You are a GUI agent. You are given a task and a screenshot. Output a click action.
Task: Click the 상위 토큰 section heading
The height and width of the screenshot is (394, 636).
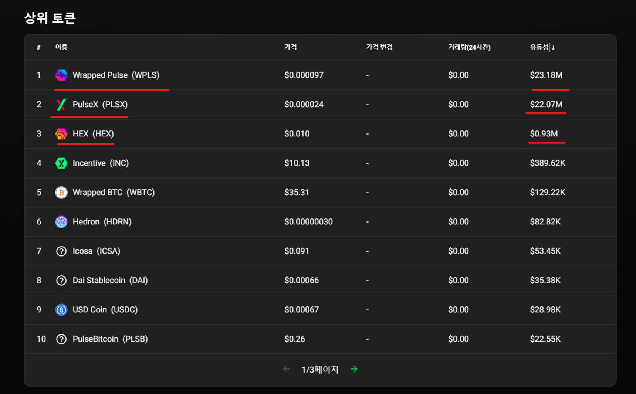50,18
